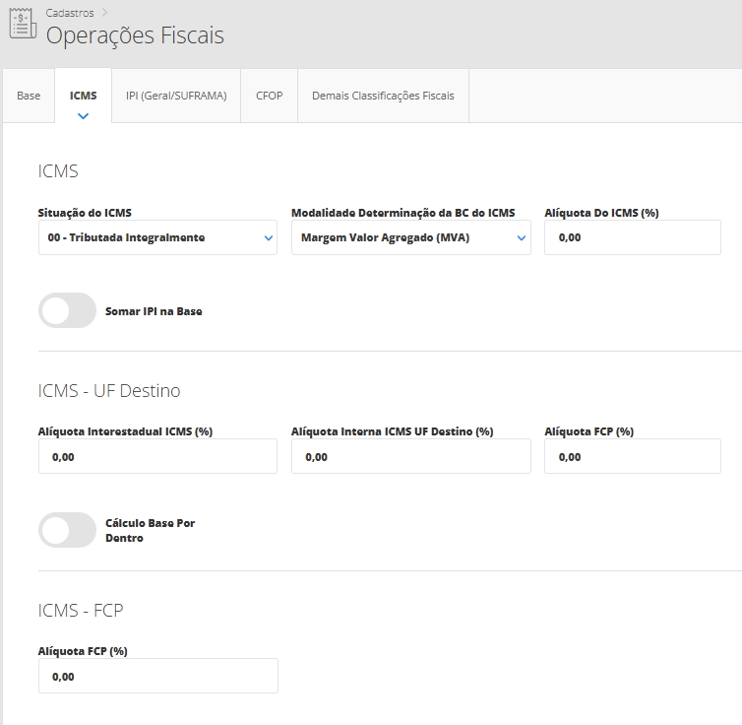Click the Alíquota Do ICMS (%) field

click(632, 237)
